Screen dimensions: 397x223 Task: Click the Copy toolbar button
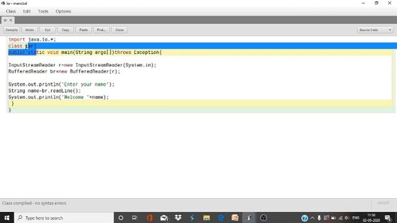pos(66,30)
